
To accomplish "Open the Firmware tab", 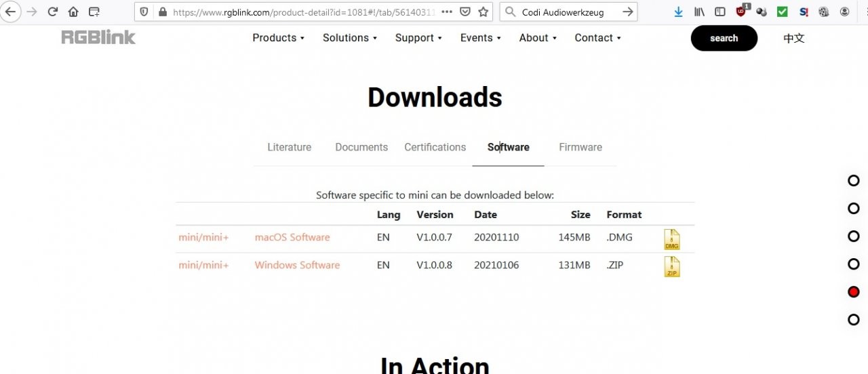I will click(580, 147).
